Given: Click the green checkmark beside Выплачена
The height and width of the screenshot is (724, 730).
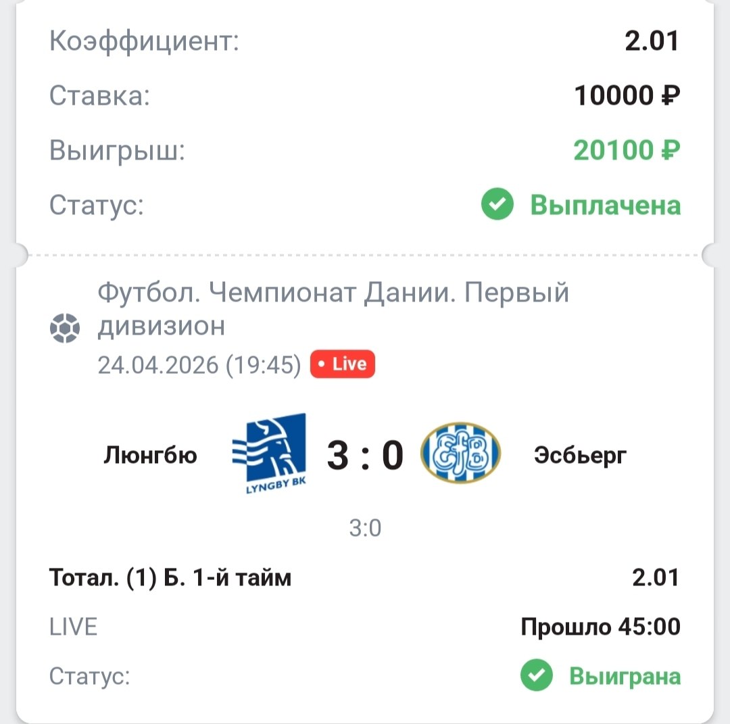Looking at the screenshot, I should click(x=497, y=205).
